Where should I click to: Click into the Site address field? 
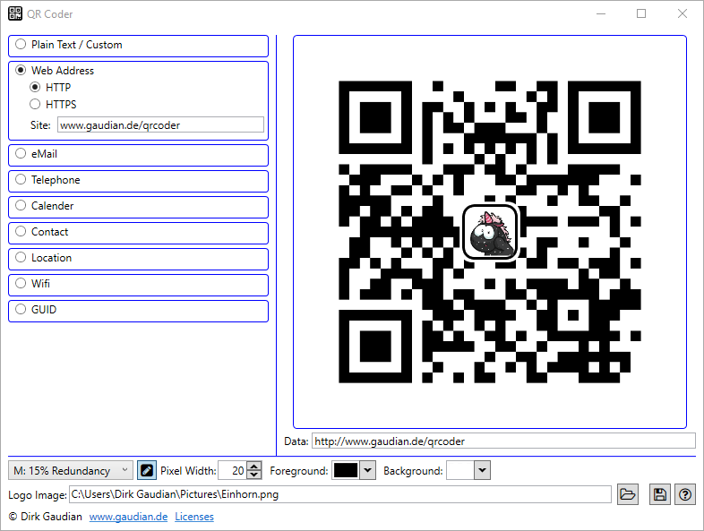[160, 124]
